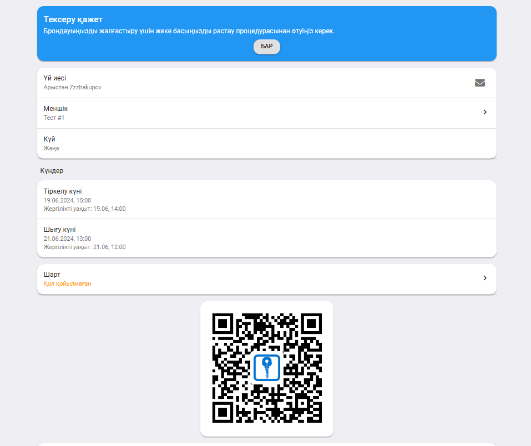Click the Брондауыңызды жалғастыру verification message text
Screen dimensions: 531x446
coord(189,31)
